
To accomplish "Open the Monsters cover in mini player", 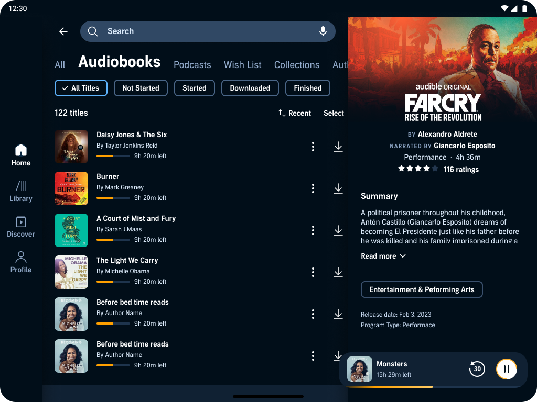I will click(360, 369).
